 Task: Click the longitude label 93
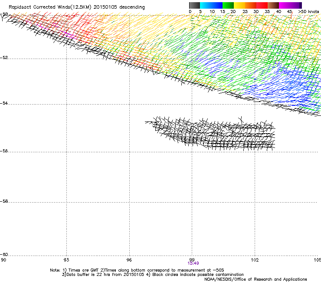tap(66, 260)
